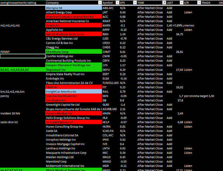Open the active TIME column filter button
Viewport: 223px width, 171px height.
pos(164,2)
